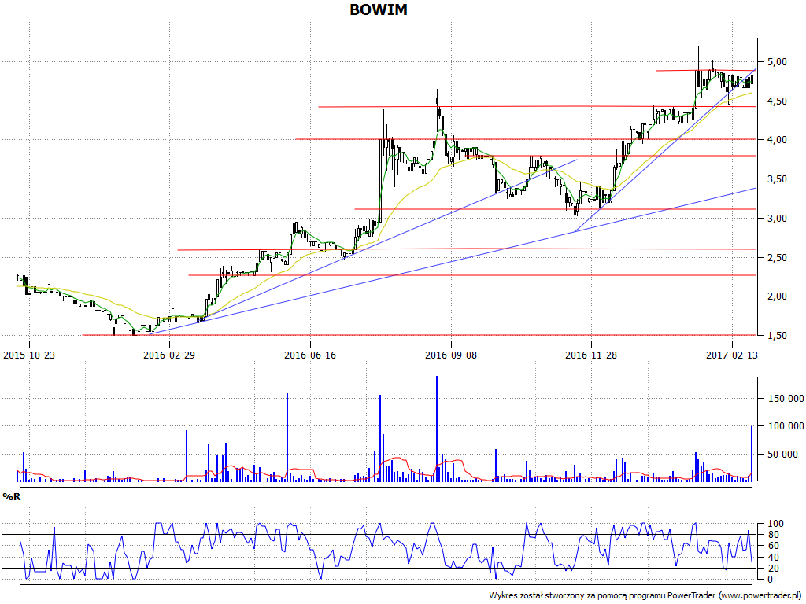This screenshot has height=604, width=806.
Task: Click the BOWIM chart title
Action: click(379, 9)
